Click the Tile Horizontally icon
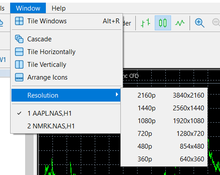220x175 pixels. click(x=19, y=52)
